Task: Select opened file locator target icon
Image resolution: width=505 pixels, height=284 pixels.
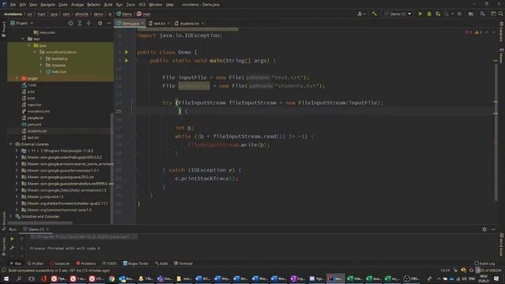Action: tap(70, 23)
